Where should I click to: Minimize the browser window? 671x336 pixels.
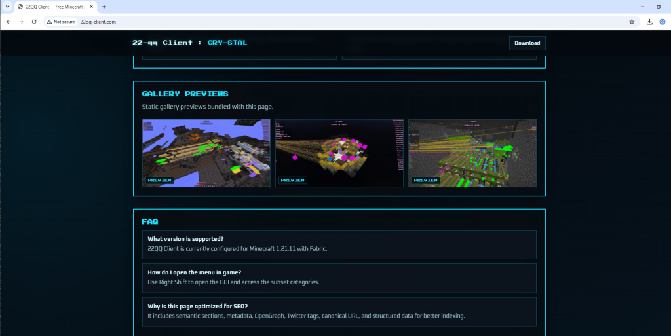coord(642,7)
